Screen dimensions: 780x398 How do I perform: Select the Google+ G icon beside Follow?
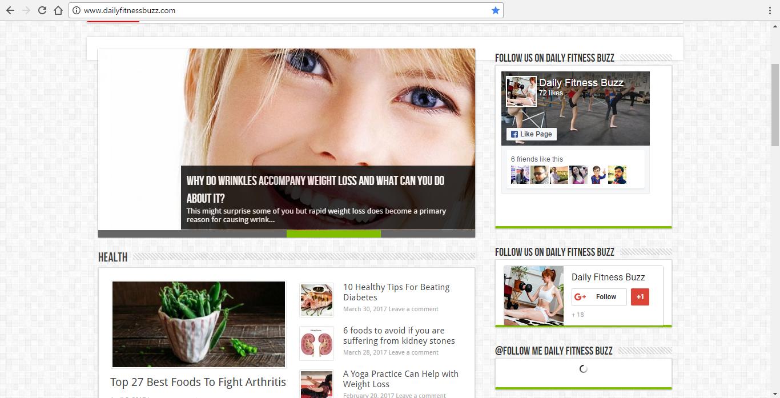click(x=580, y=296)
